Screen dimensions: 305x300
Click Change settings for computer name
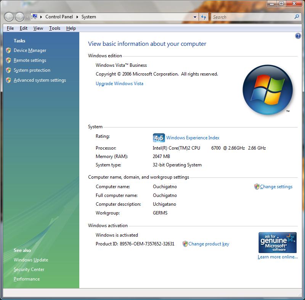coord(276,187)
